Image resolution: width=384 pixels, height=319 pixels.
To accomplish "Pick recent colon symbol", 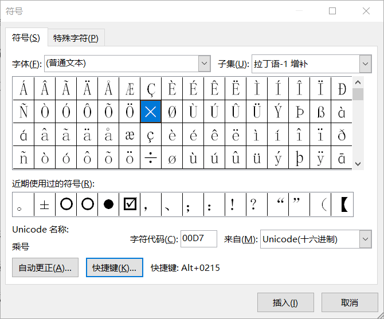I will 214,204.
